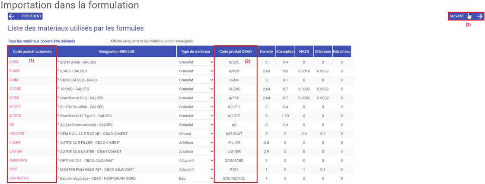485x184 pixels.
Task: Click absorption value 2.4 in AC row
Action: [x=285, y=125]
